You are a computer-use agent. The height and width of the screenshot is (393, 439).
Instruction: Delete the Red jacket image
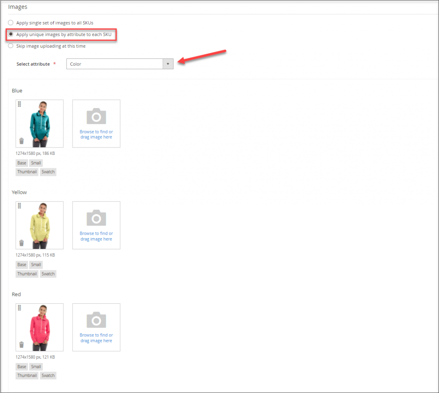21,344
